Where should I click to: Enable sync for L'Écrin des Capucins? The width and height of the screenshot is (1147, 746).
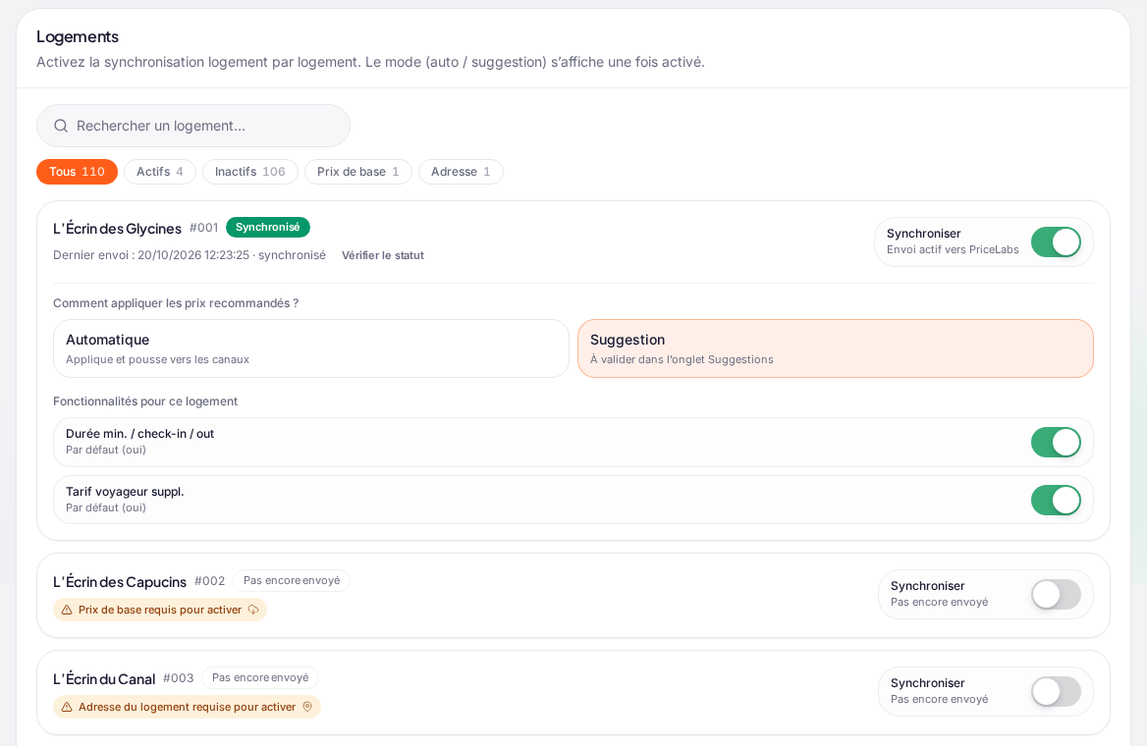click(x=1056, y=595)
